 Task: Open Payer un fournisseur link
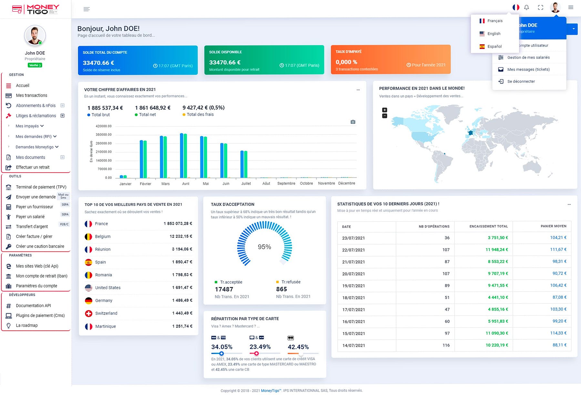[35, 207]
